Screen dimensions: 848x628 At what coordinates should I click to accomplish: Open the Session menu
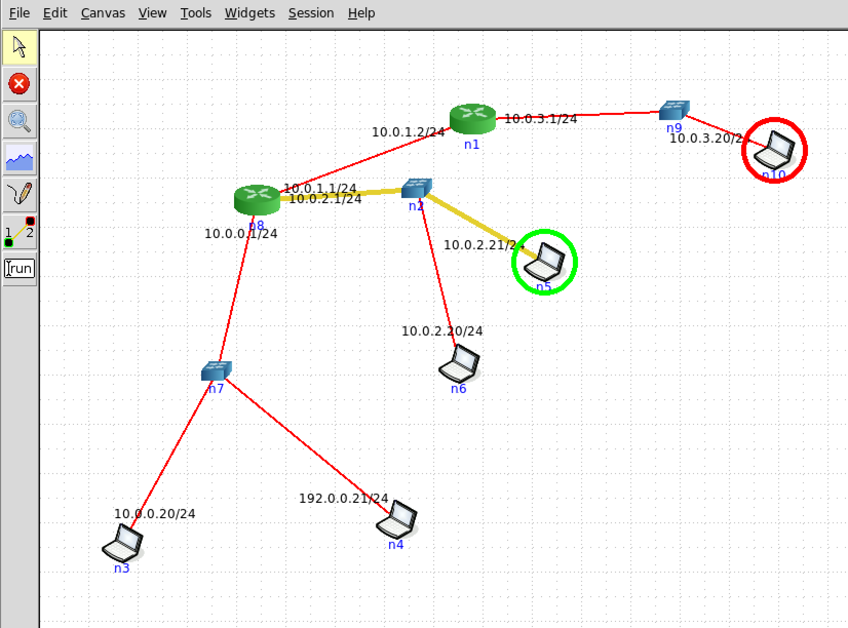311,13
